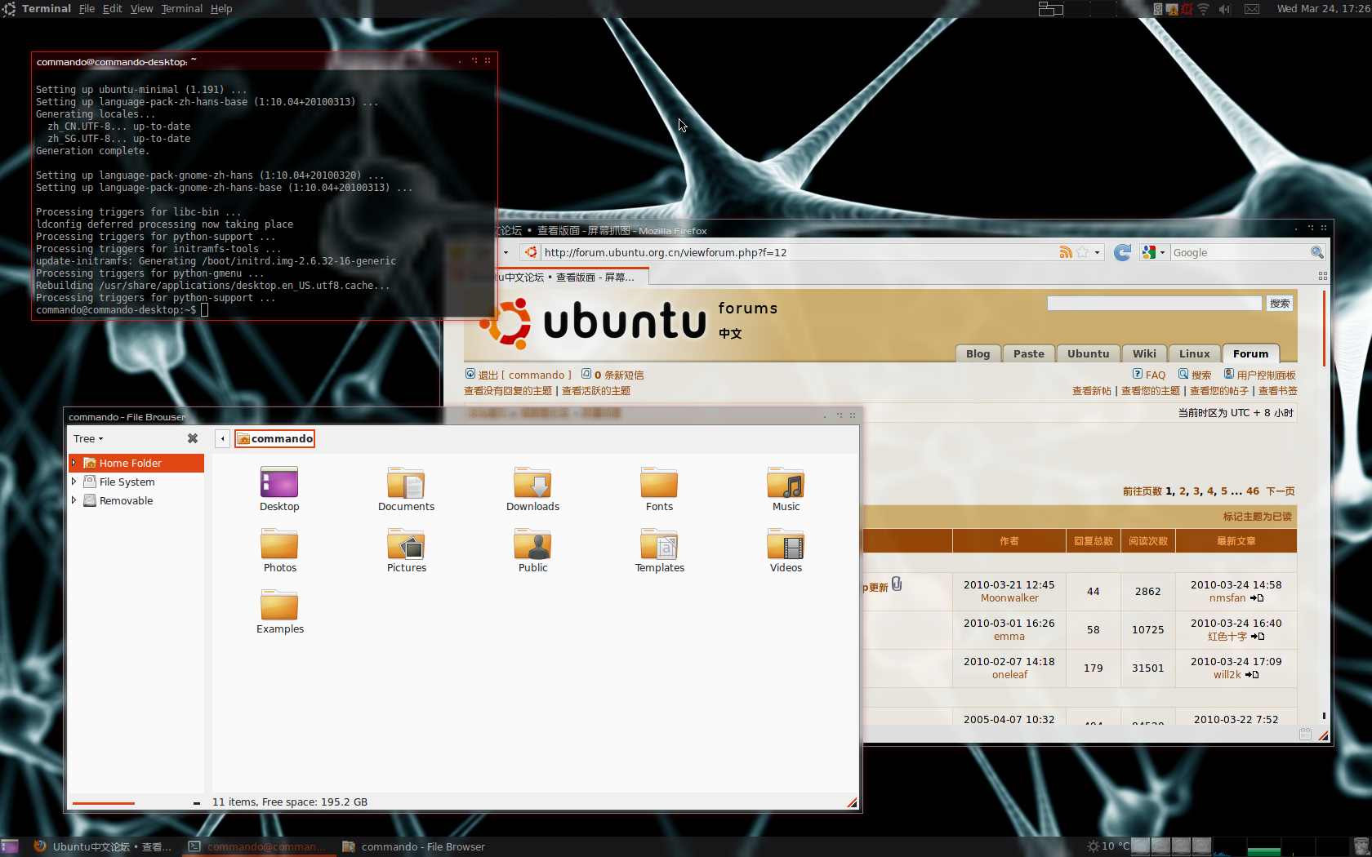This screenshot has height=857, width=1372.
Task: Click the show desktop icon in bottom panel
Action: click(x=10, y=846)
